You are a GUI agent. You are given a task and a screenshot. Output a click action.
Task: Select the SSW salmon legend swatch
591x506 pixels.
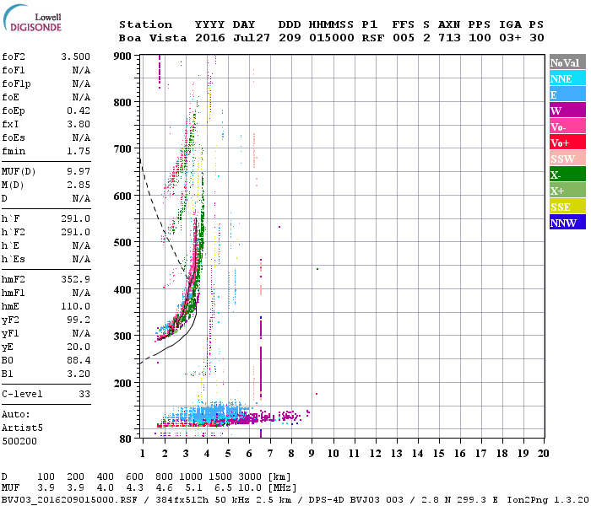pyautogui.click(x=567, y=159)
